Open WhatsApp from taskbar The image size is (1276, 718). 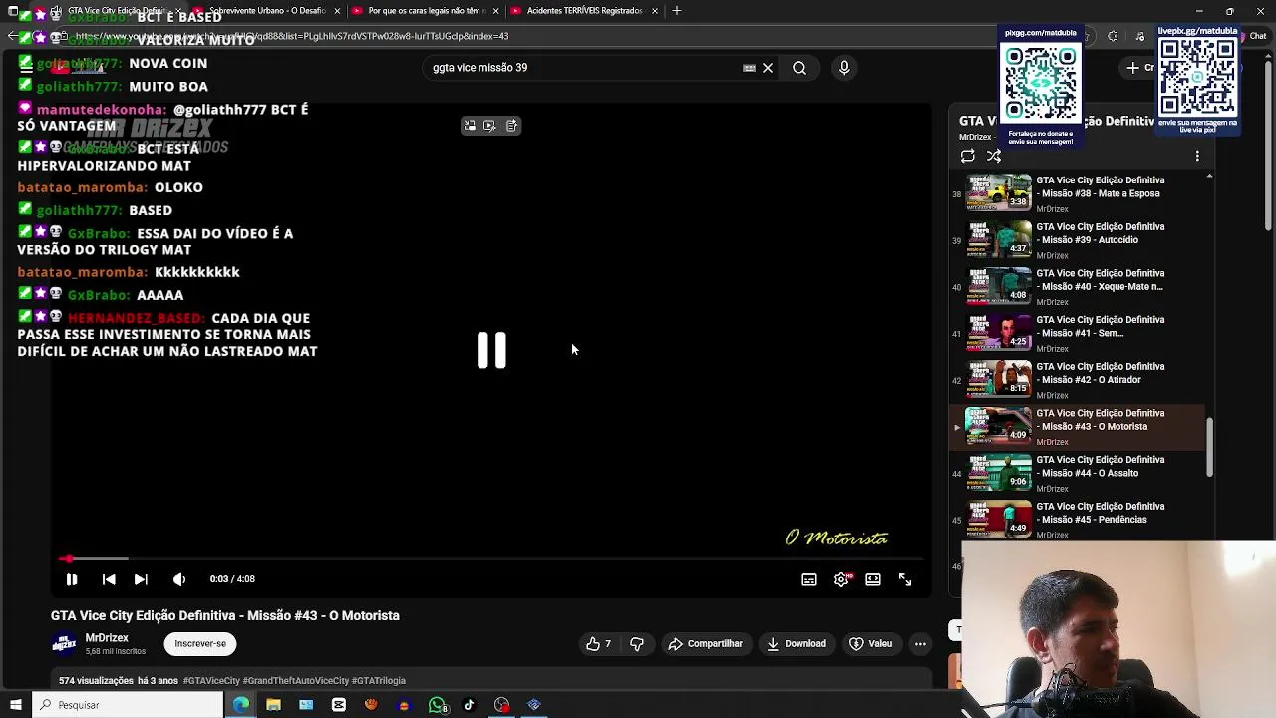click(x=438, y=705)
